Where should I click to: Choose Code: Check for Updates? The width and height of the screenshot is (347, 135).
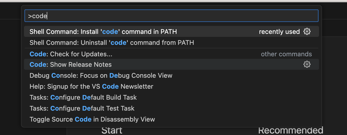(171, 54)
